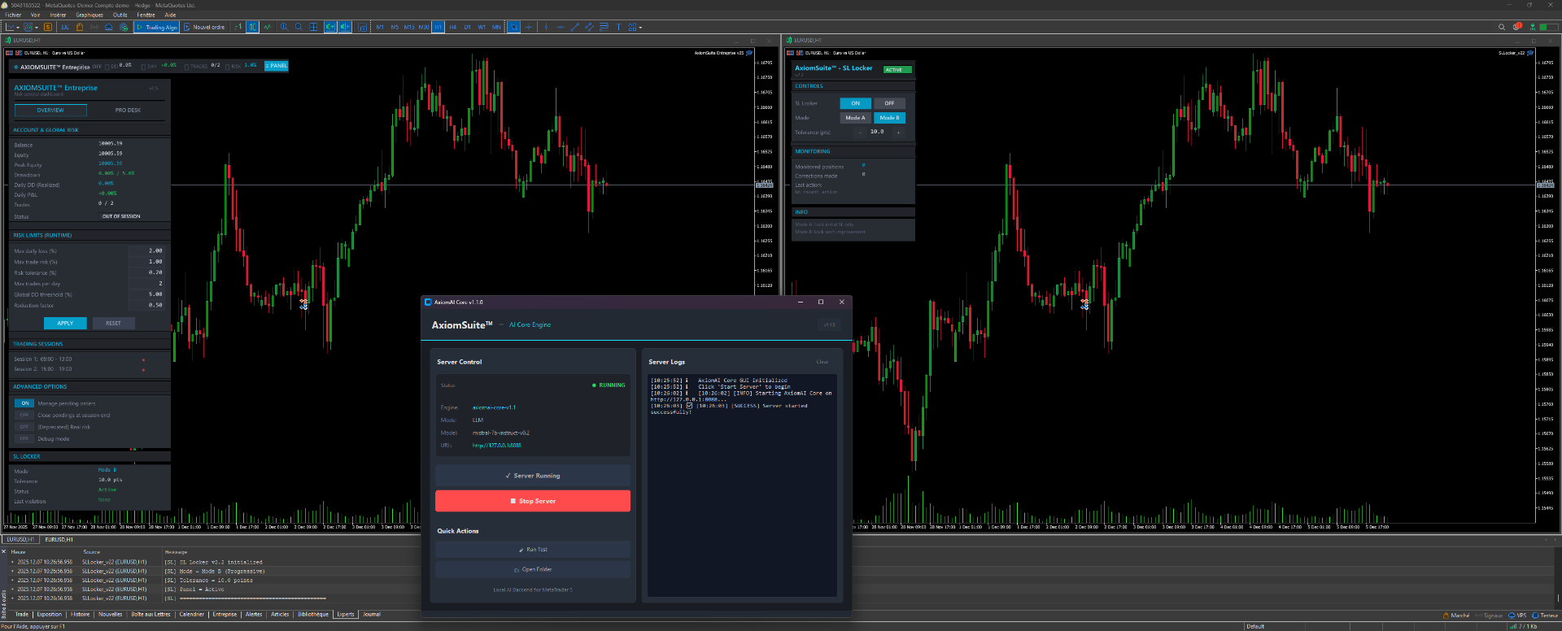Viewport: 1562px width, 631px height.
Task: Toggle the Trading Algo button
Action: pos(157,27)
